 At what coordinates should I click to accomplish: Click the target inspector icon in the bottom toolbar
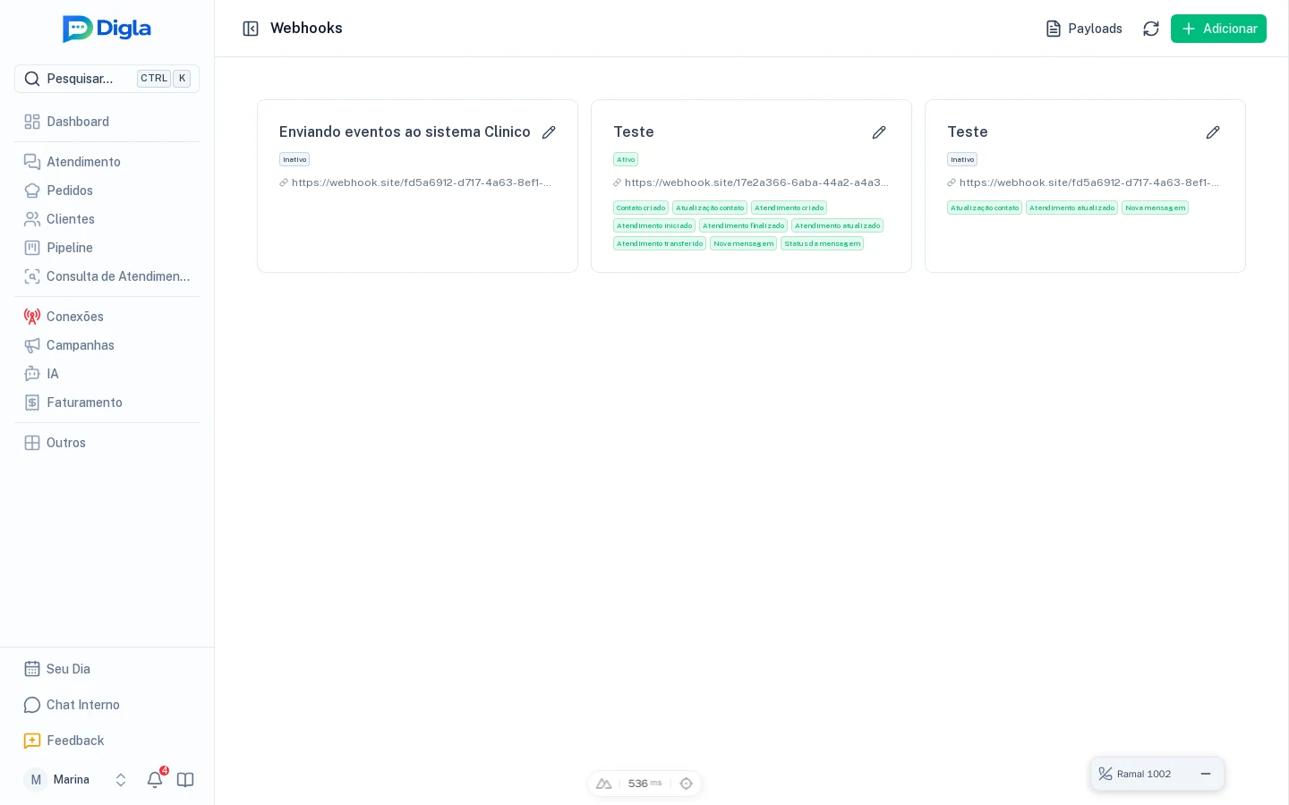(687, 784)
